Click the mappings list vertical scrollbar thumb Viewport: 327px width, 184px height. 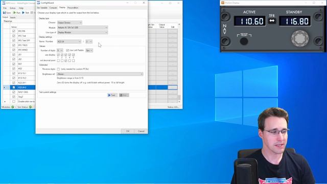point(179,98)
